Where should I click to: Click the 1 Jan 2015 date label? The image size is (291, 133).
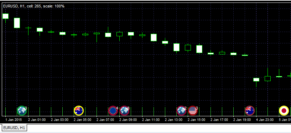pyautogui.click(x=14, y=120)
